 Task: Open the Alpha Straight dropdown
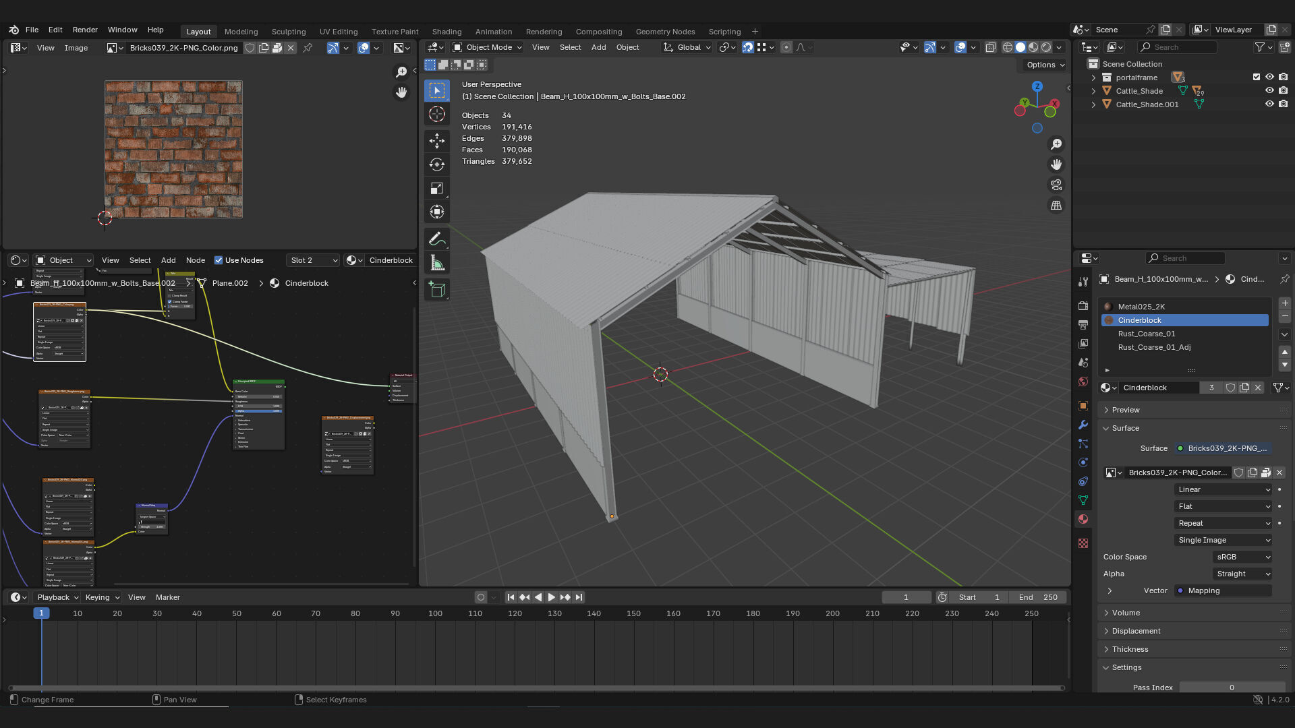click(x=1242, y=574)
